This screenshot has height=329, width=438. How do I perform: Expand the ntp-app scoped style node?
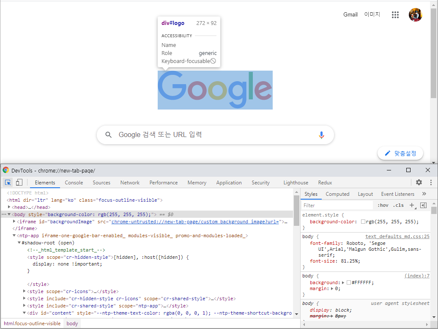24,306
